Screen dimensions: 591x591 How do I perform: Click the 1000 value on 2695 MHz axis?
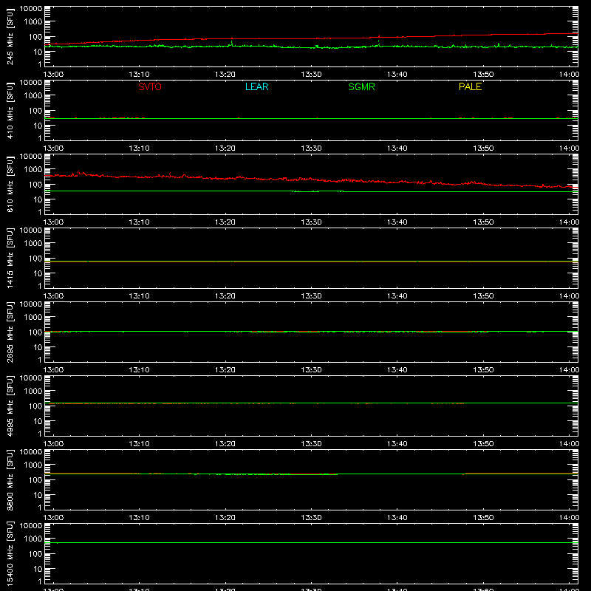(x=33, y=318)
